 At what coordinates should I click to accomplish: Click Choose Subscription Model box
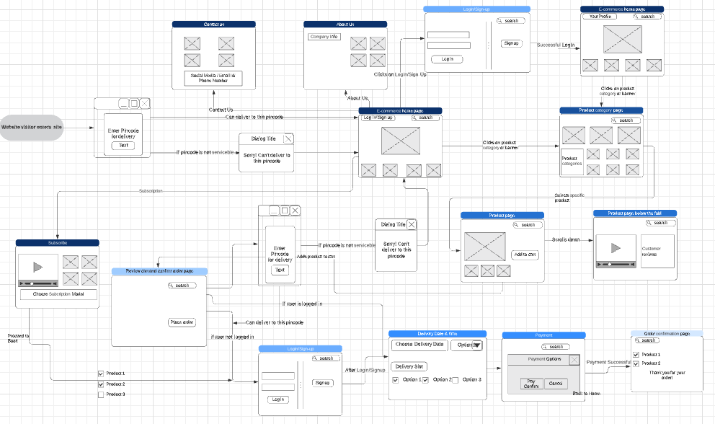pos(58,294)
